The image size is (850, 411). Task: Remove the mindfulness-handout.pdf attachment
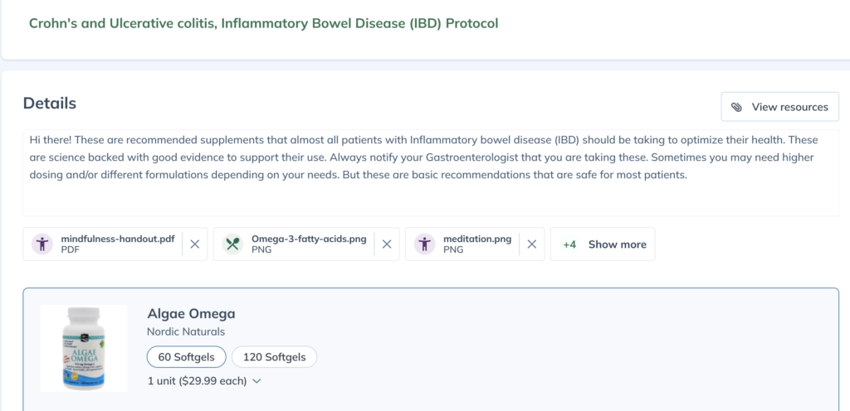195,244
